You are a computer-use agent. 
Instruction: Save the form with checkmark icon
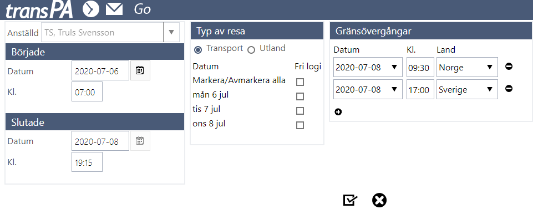[350, 200]
